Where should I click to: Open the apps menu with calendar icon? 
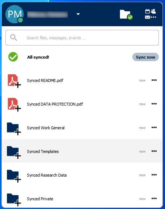(x=150, y=14)
